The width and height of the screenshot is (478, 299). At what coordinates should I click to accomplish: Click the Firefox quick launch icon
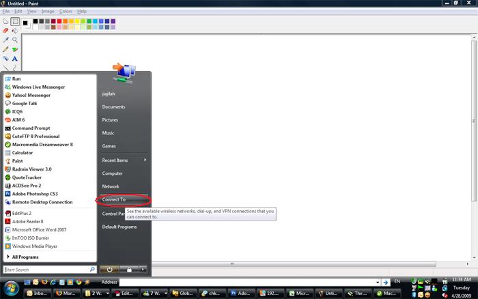[44, 282]
